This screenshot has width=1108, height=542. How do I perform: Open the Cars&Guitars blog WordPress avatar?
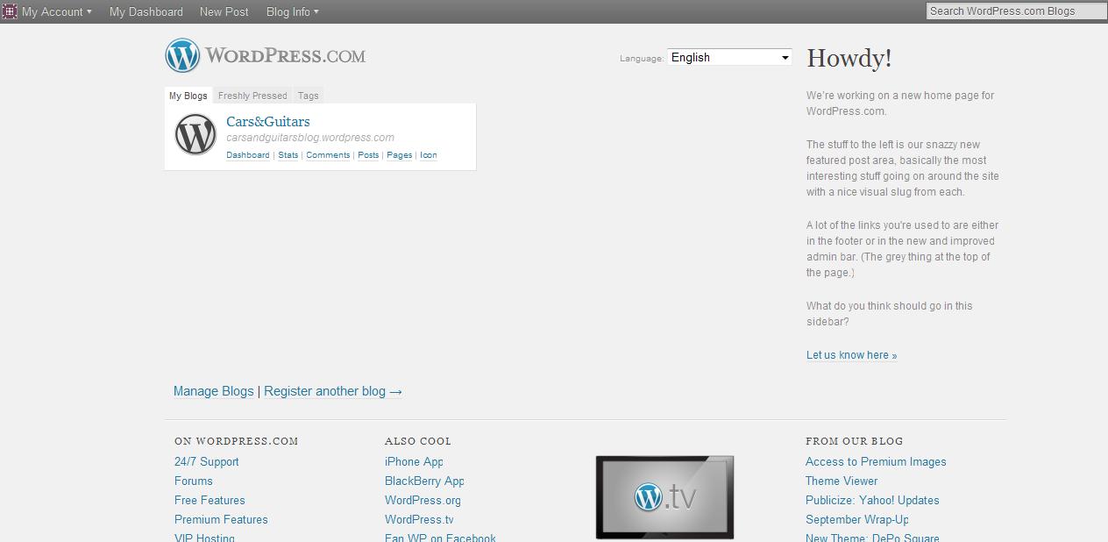point(195,135)
